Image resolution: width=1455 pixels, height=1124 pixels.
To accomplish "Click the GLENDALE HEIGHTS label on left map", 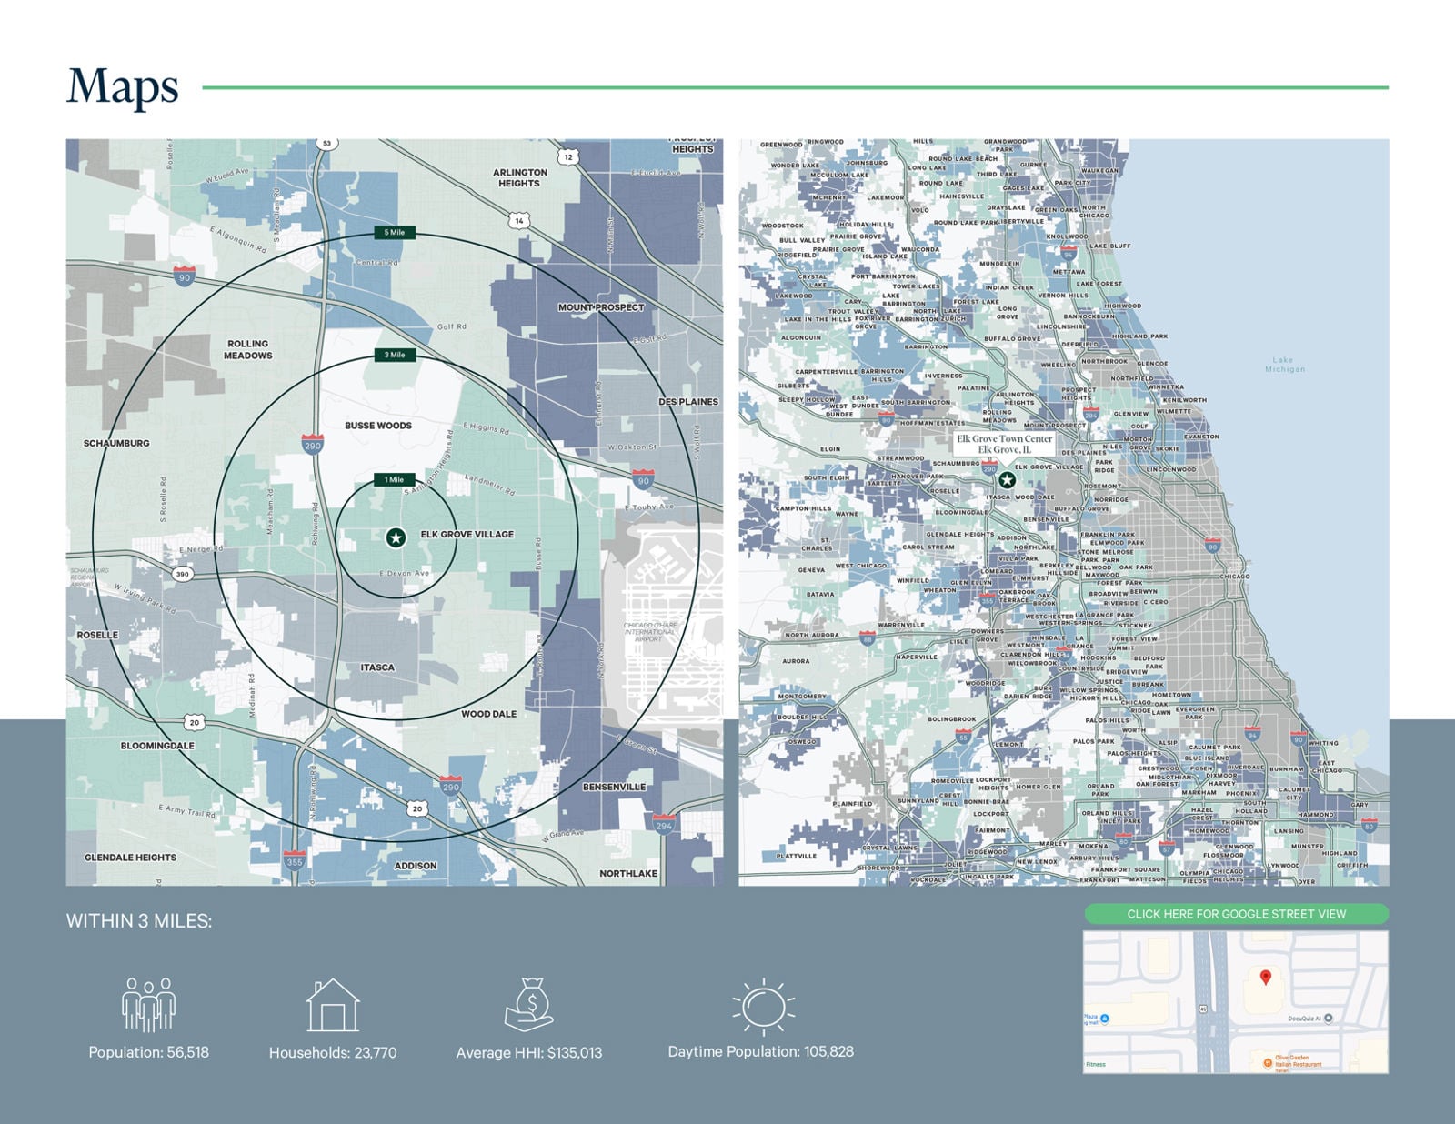I will pos(131,857).
